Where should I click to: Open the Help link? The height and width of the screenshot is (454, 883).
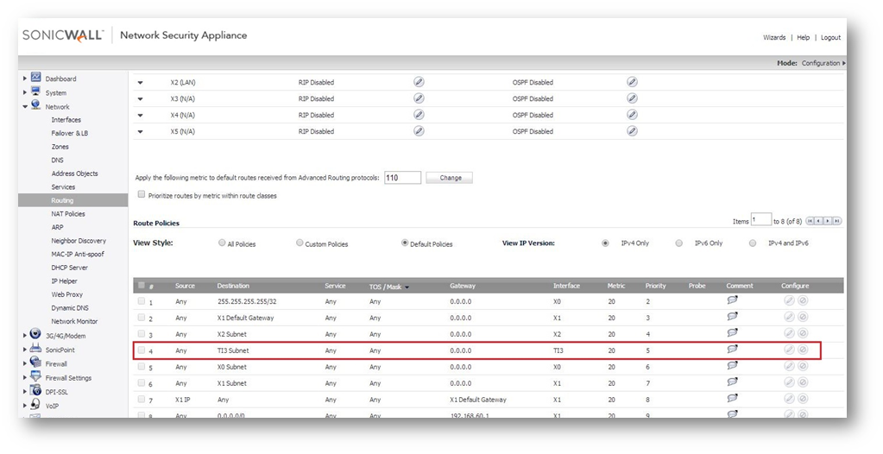pos(803,37)
